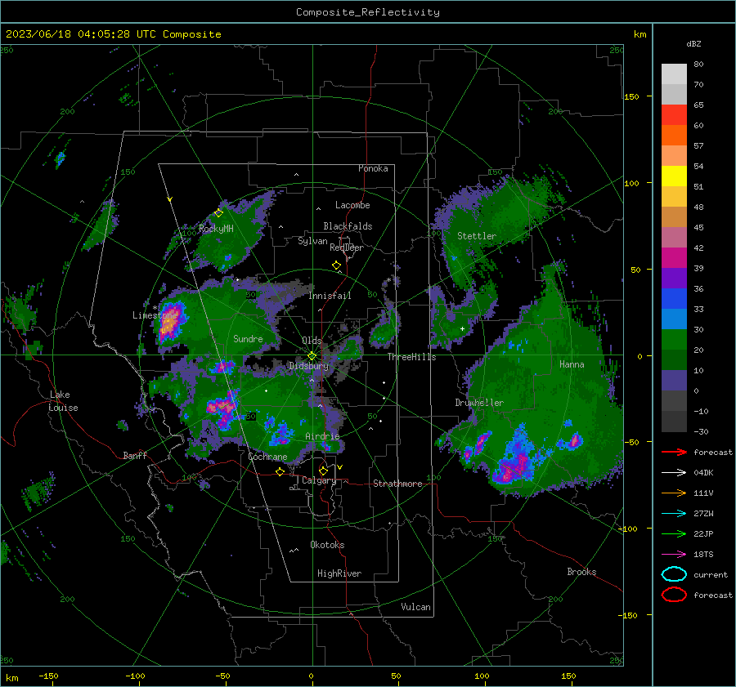Select the blue 33-36 dBZ color swatch
The height and width of the screenshot is (687, 736).
click(x=674, y=299)
